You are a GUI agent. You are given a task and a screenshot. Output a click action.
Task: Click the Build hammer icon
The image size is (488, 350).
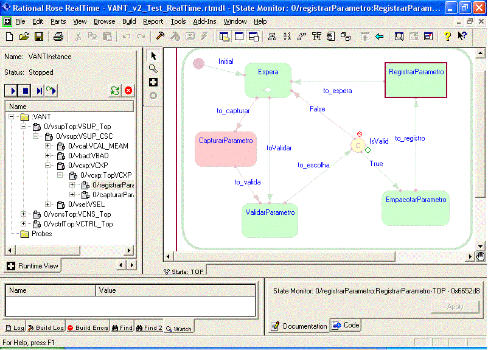click(x=160, y=36)
